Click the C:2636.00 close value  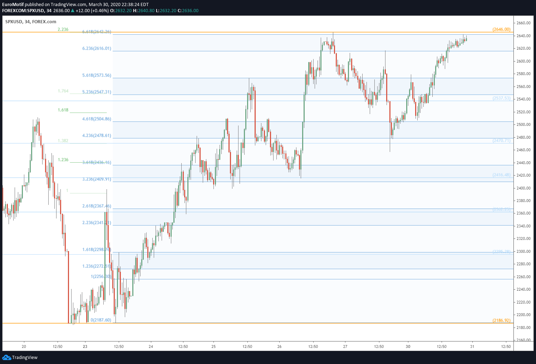click(x=188, y=11)
